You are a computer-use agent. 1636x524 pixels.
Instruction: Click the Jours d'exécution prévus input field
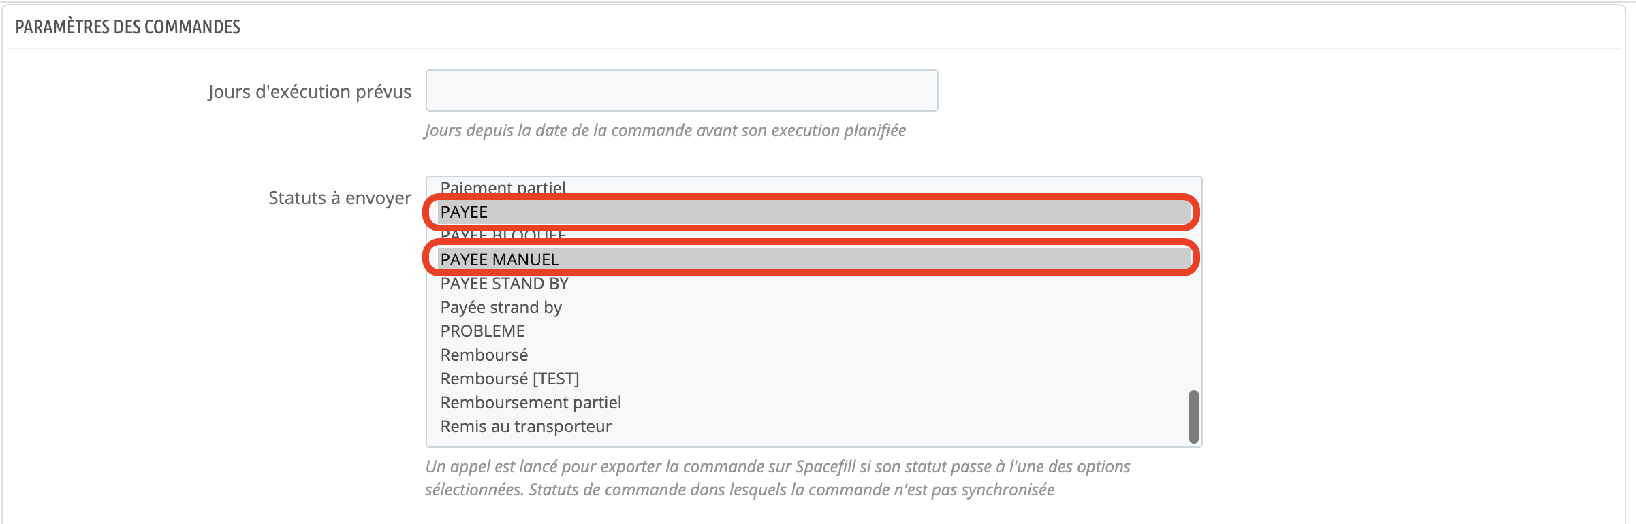pyautogui.click(x=681, y=91)
